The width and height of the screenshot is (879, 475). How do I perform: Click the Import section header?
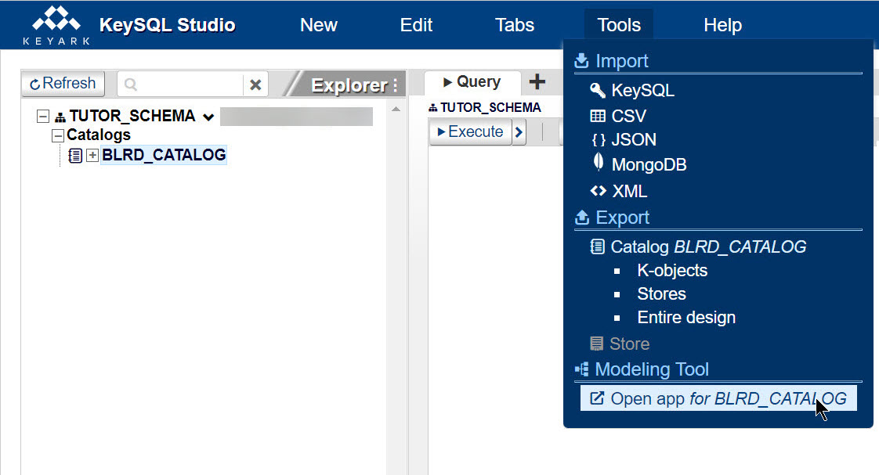tap(622, 60)
